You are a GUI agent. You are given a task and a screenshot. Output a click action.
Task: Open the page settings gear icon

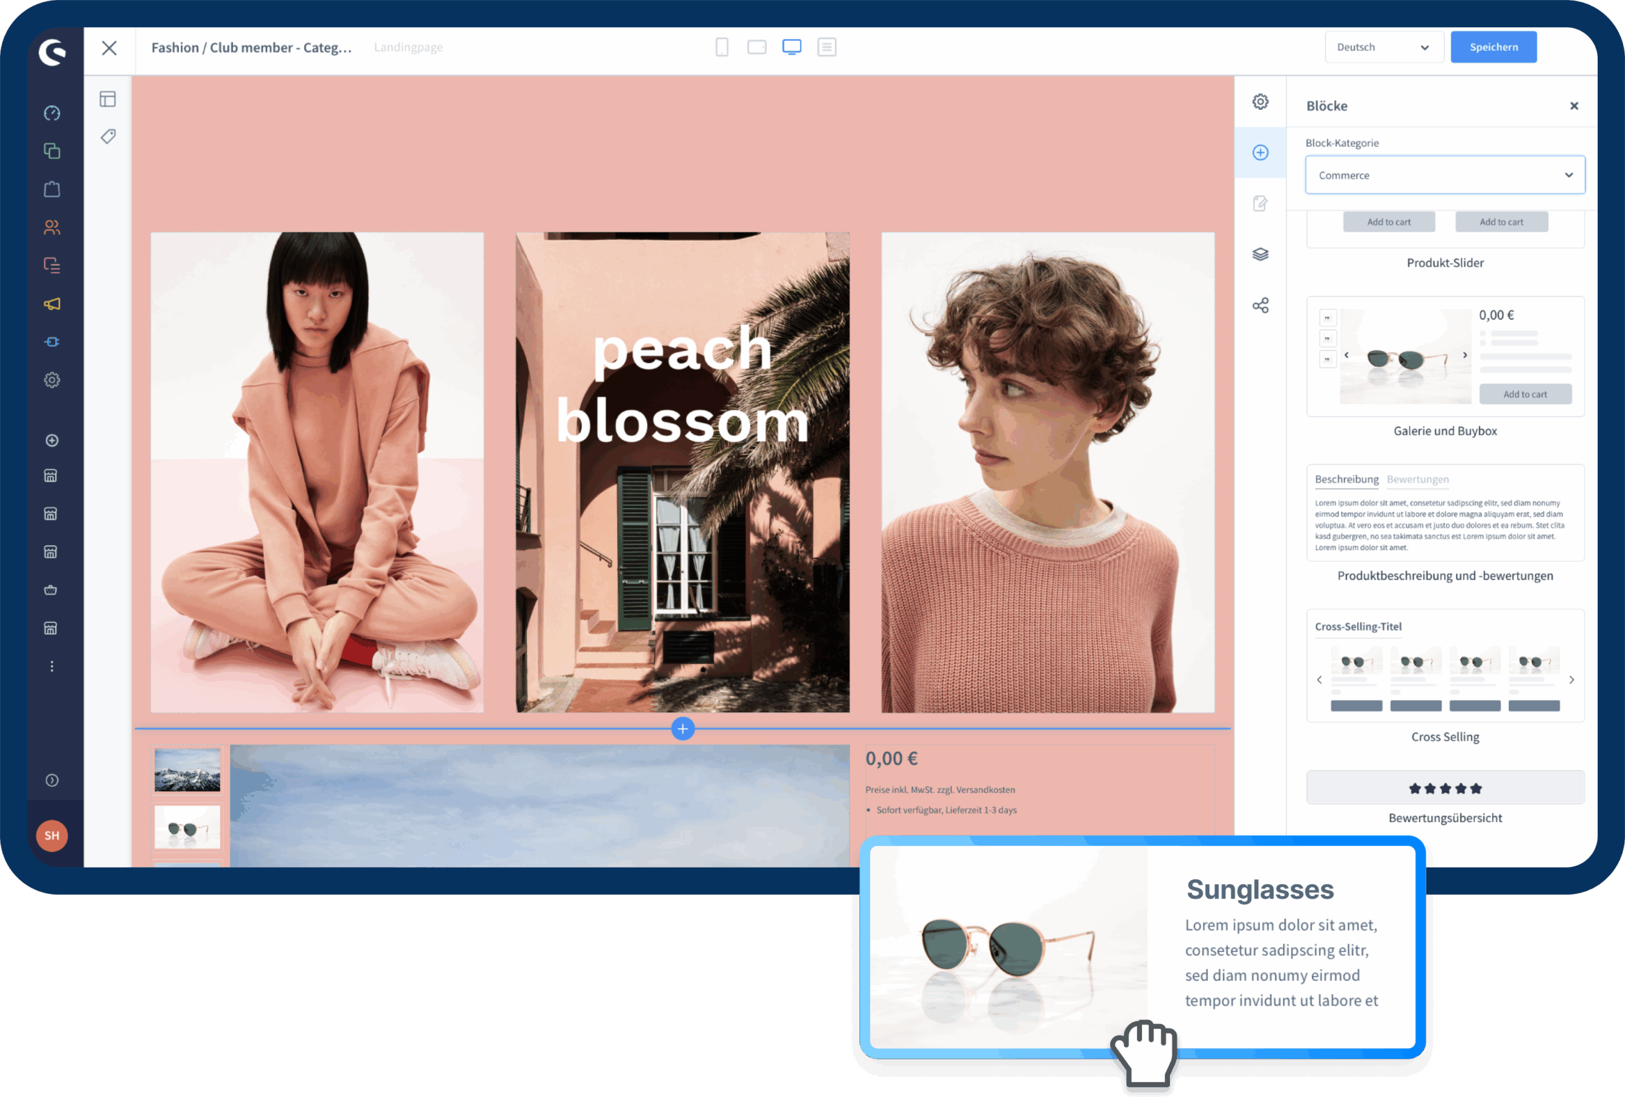pyautogui.click(x=1260, y=102)
